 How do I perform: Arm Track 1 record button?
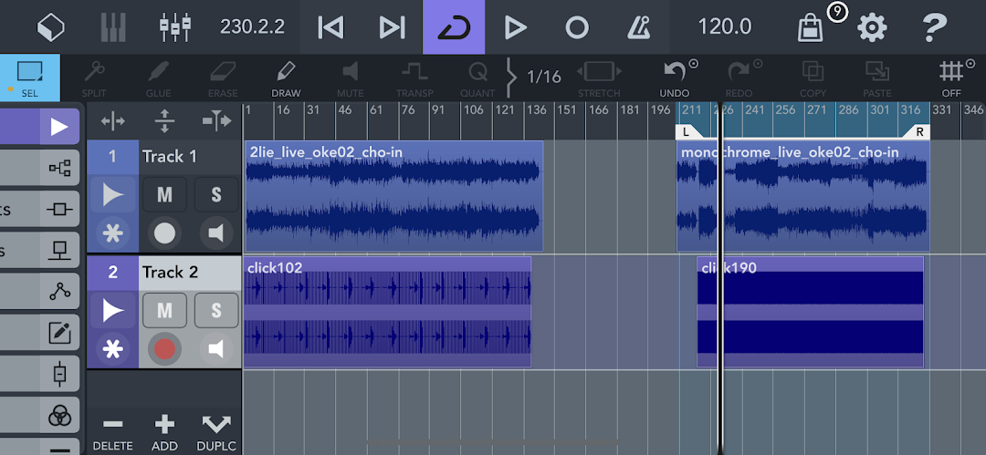[x=164, y=233]
